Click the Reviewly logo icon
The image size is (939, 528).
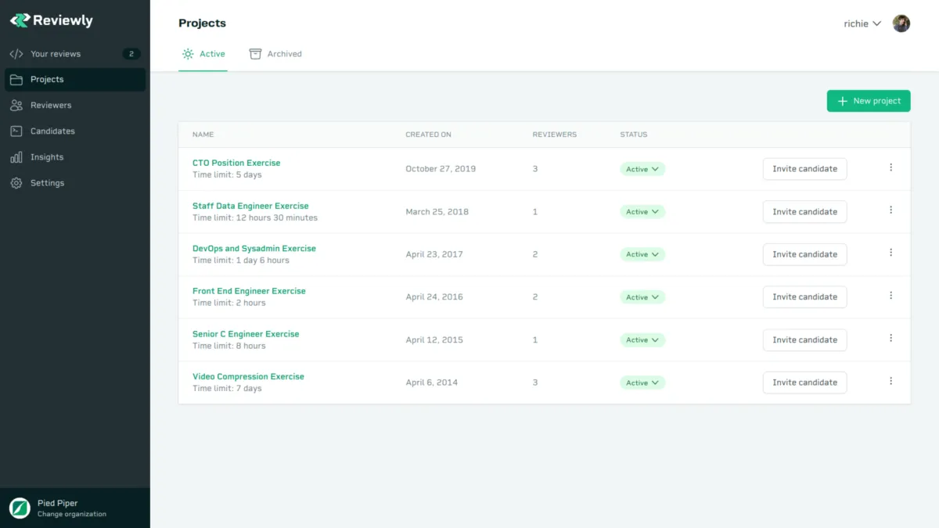pyautogui.click(x=20, y=21)
